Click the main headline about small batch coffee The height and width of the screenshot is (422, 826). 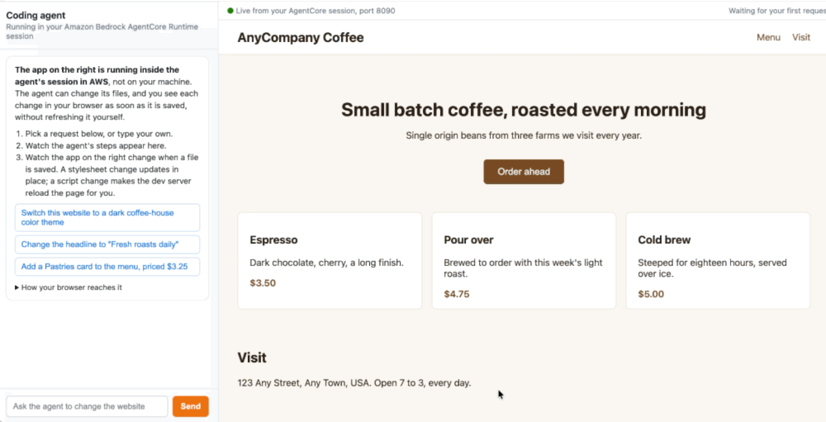tap(524, 110)
